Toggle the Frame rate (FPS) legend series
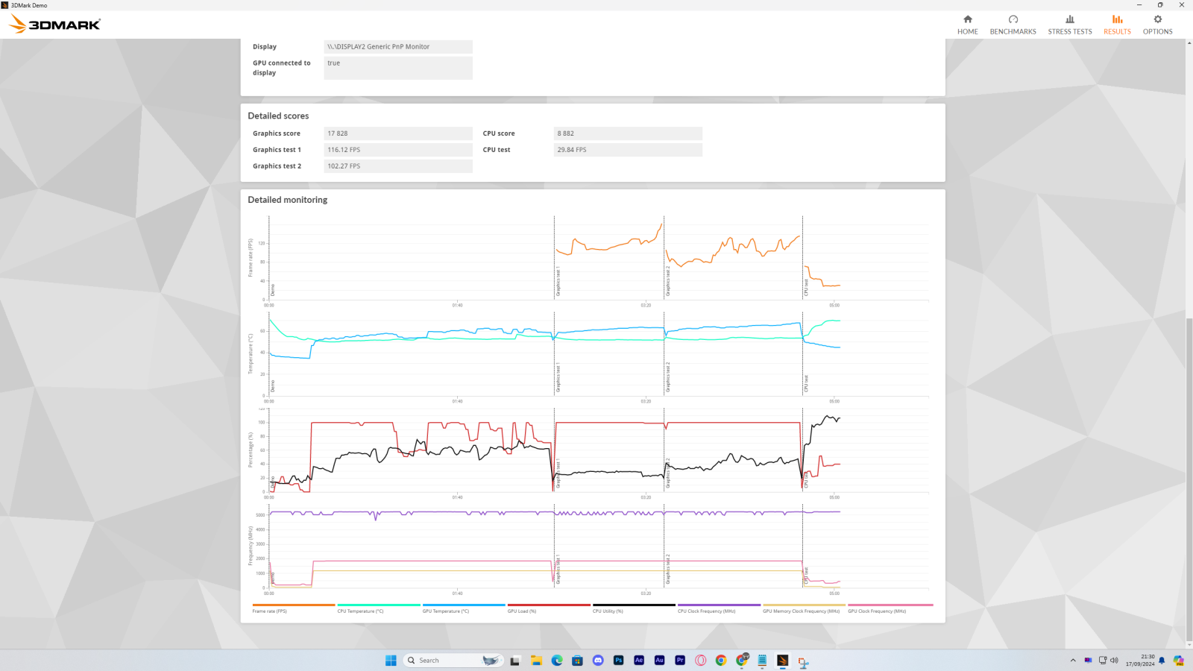Screen dimensions: 1193x671 coord(270,611)
